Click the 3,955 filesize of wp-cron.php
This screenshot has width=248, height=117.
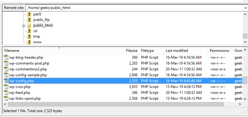(x=133, y=87)
